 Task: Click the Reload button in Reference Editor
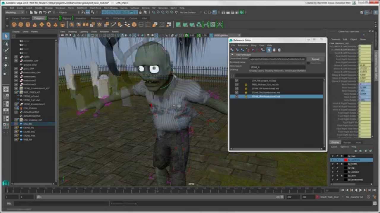click(315, 59)
